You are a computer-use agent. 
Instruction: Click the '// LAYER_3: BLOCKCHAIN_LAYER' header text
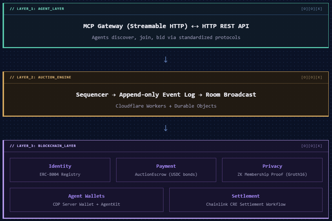coord(43,146)
